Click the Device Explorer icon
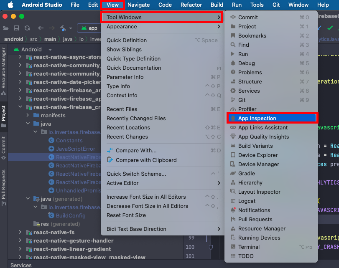The width and height of the screenshot is (339, 268). (x=233, y=155)
